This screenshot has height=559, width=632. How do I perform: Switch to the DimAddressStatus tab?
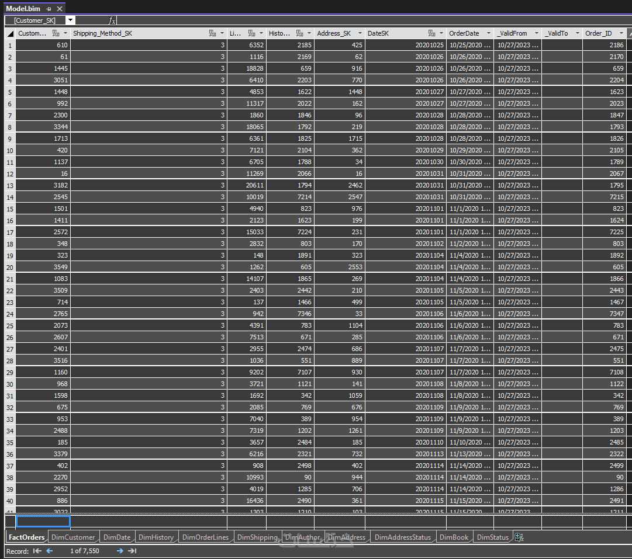403,537
